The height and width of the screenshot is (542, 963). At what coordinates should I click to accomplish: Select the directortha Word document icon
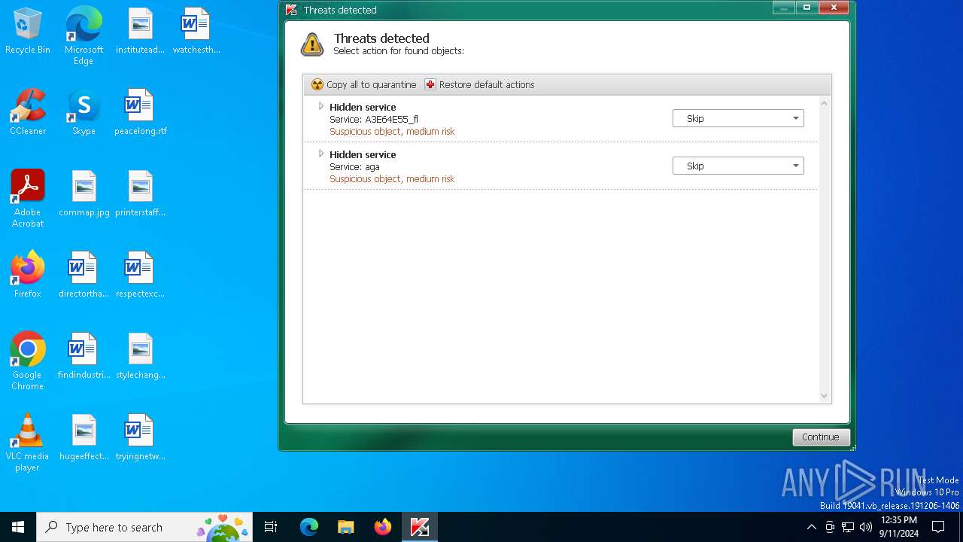click(x=84, y=275)
